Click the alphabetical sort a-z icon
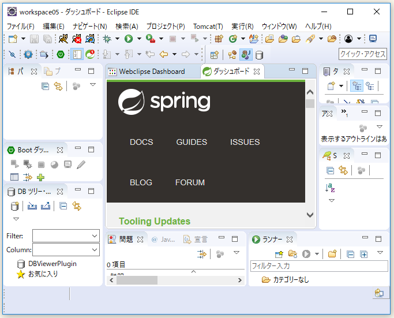The height and width of the screenshot is (318, 394). click(x=330, y=188)
